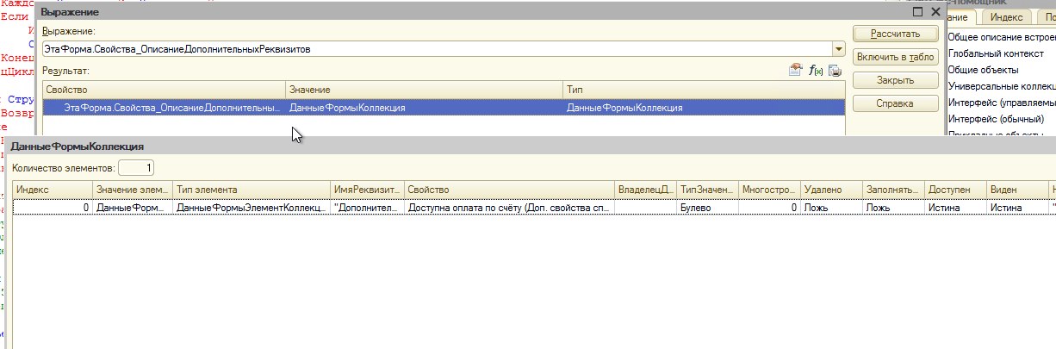Viewport: 1056px width, 349px height.
Task: Click the Закрыть button
Action: 895,80
